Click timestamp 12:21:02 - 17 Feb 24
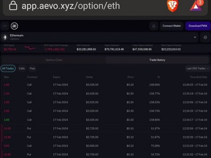 pos(195,155)
